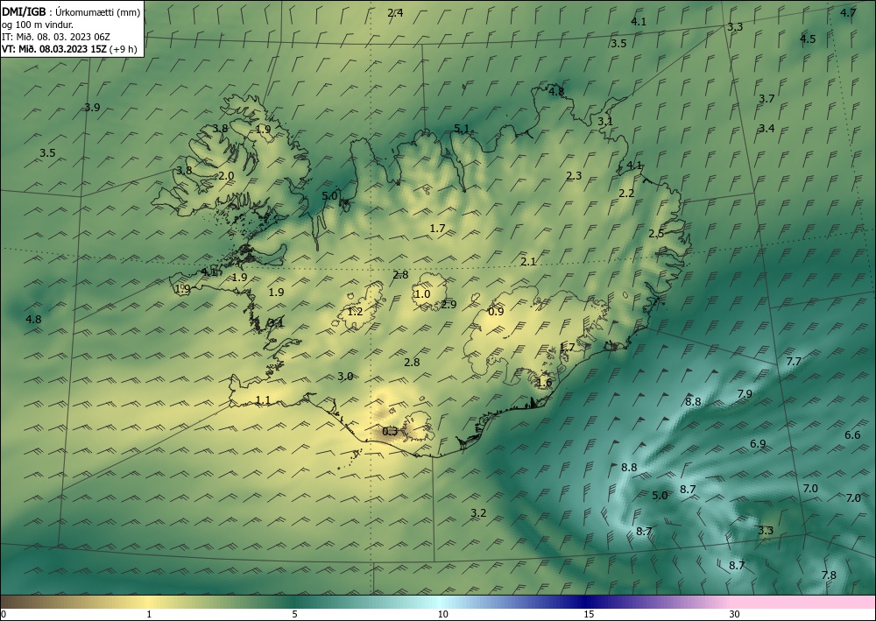Image resolution: width=876 pixels, height=621 pixels.
Task: Click the '30' tick on the colour scale
Action: pos(735,615)
